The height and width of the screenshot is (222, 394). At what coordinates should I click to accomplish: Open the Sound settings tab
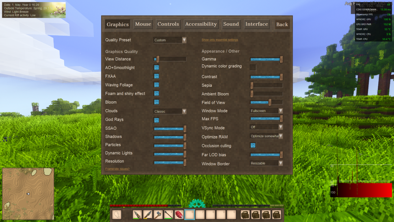(231, 24)
